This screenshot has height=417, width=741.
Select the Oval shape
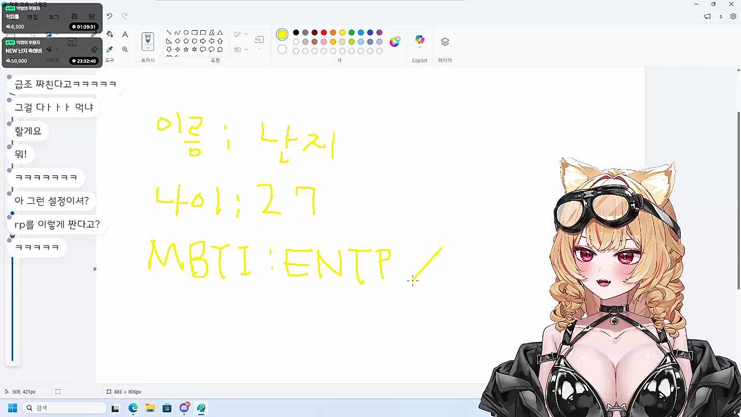(186, 33)
